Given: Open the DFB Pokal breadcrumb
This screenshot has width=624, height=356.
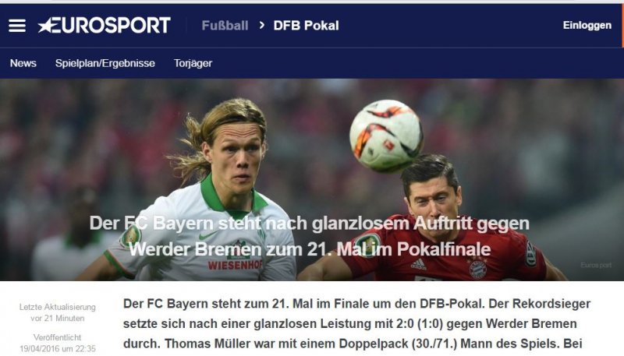Looking at the screenshot, I should coord(306,26).
